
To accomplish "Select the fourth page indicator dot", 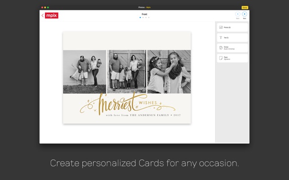I will click(x=149, y=17).
